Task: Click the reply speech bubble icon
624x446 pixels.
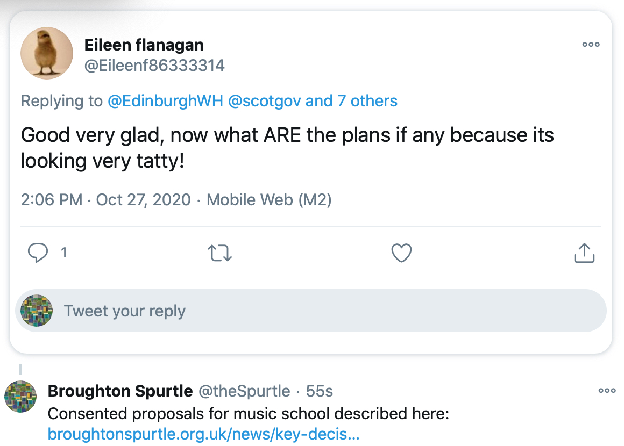Action: click(38, 253)
